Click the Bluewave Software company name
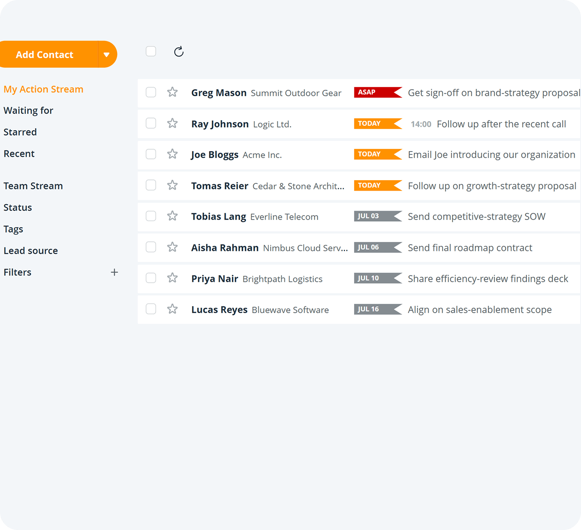581x530 pixels. pos(290,310)
